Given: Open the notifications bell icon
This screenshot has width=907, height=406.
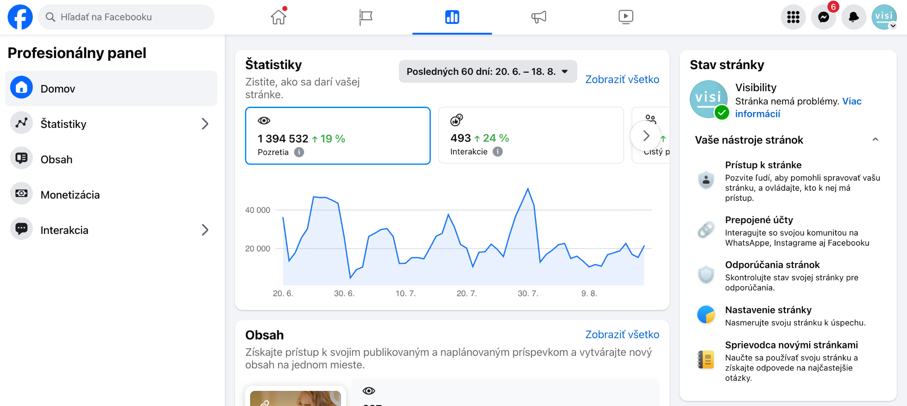Looking at the screenshot, I should [853, 17].
